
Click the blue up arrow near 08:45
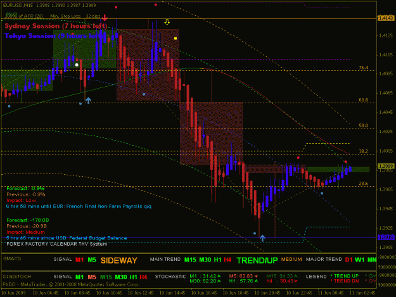(88, 101)
